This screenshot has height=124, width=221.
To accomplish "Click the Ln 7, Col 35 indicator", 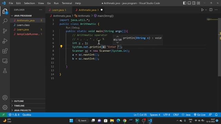I will 140,115.
